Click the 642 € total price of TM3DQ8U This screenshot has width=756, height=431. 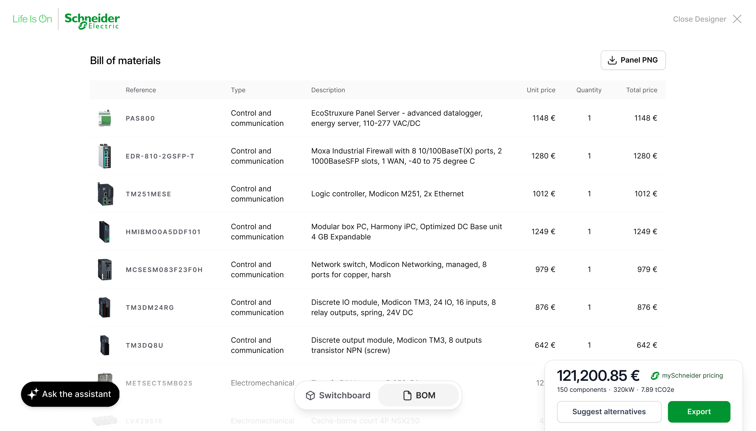coord(647,345)
